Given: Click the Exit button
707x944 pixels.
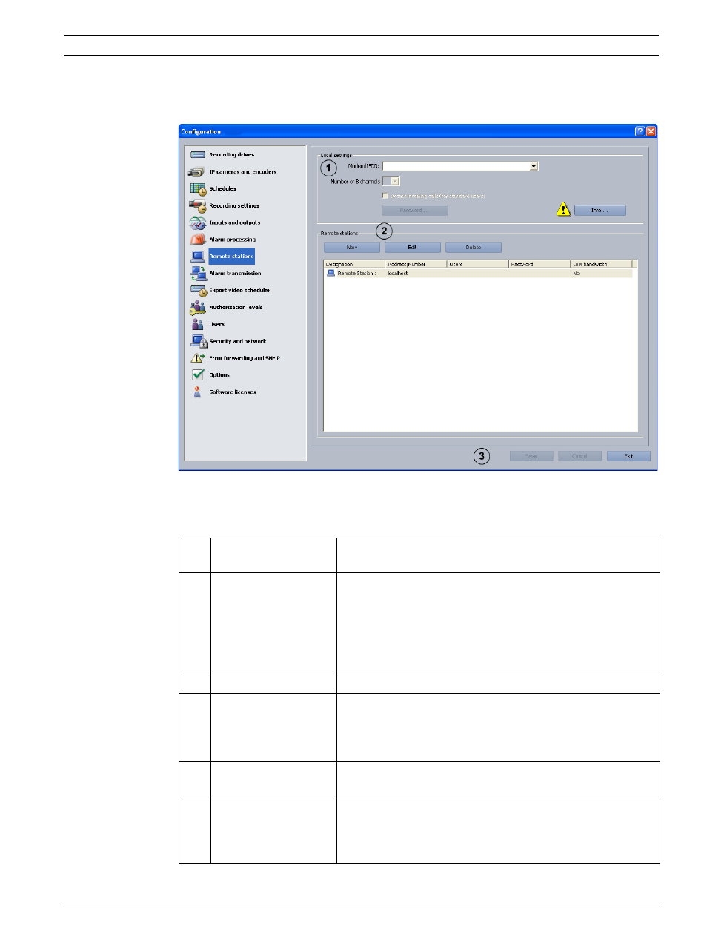Looking at the screenshot, I should pos(628,456).
